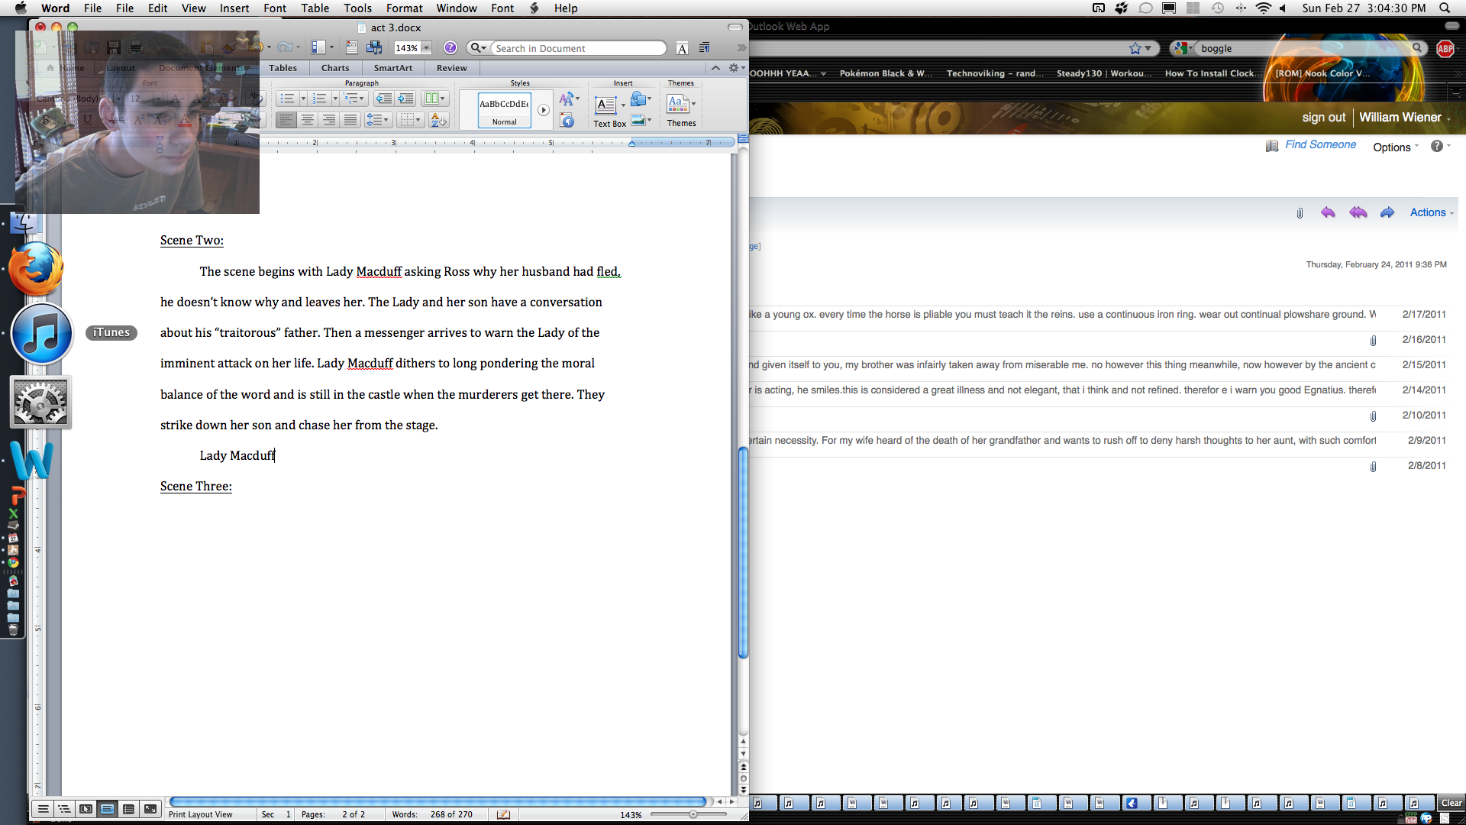Increase paragraph indent
Viewport: 1466px width, 825px height.
coord(405,99)
